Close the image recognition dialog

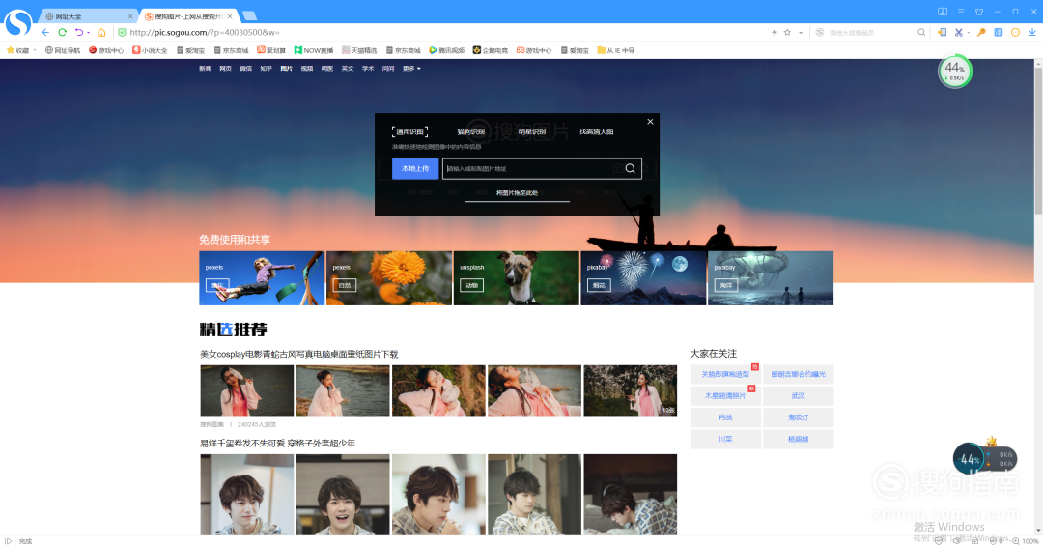[650, 122]
